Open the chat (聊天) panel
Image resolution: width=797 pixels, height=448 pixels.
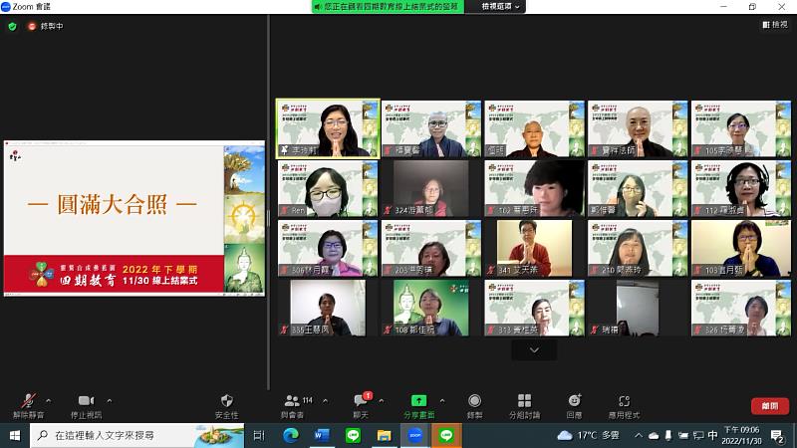361,400
